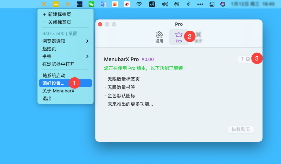Click the orange square app icon beside Weibo

coord(115,4)
